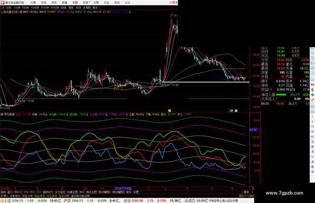The width and height of the screenshot is (315, 203).
Task: Expand the 更多 periods dropdown
Action: point(96,8)
